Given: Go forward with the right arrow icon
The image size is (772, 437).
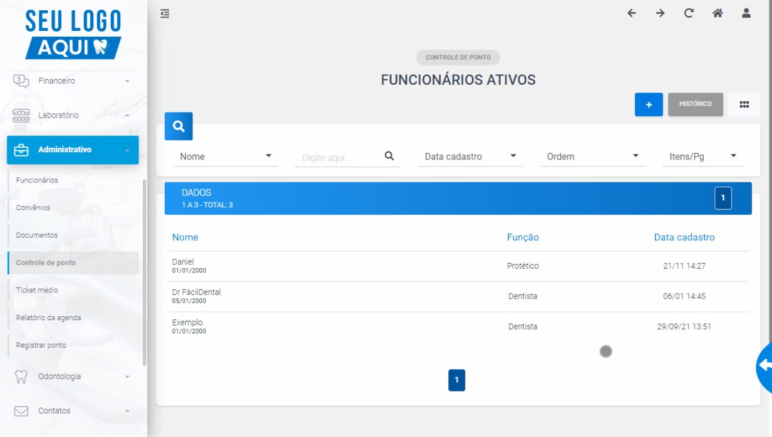Looking at the screenshot, I should pos(660,13).
